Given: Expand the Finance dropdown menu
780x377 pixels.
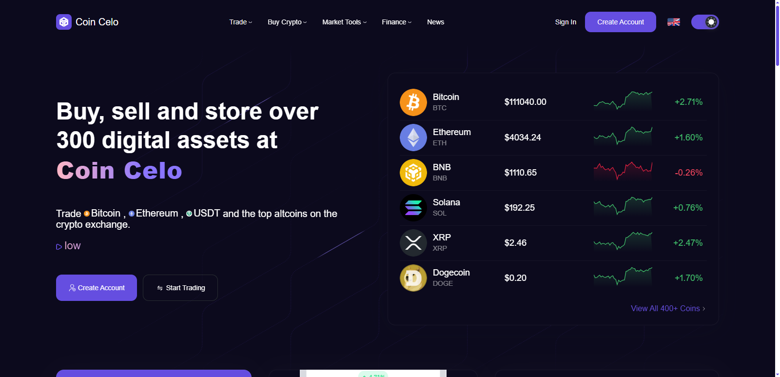Looking at the screenshot, I should click(396, 22).
